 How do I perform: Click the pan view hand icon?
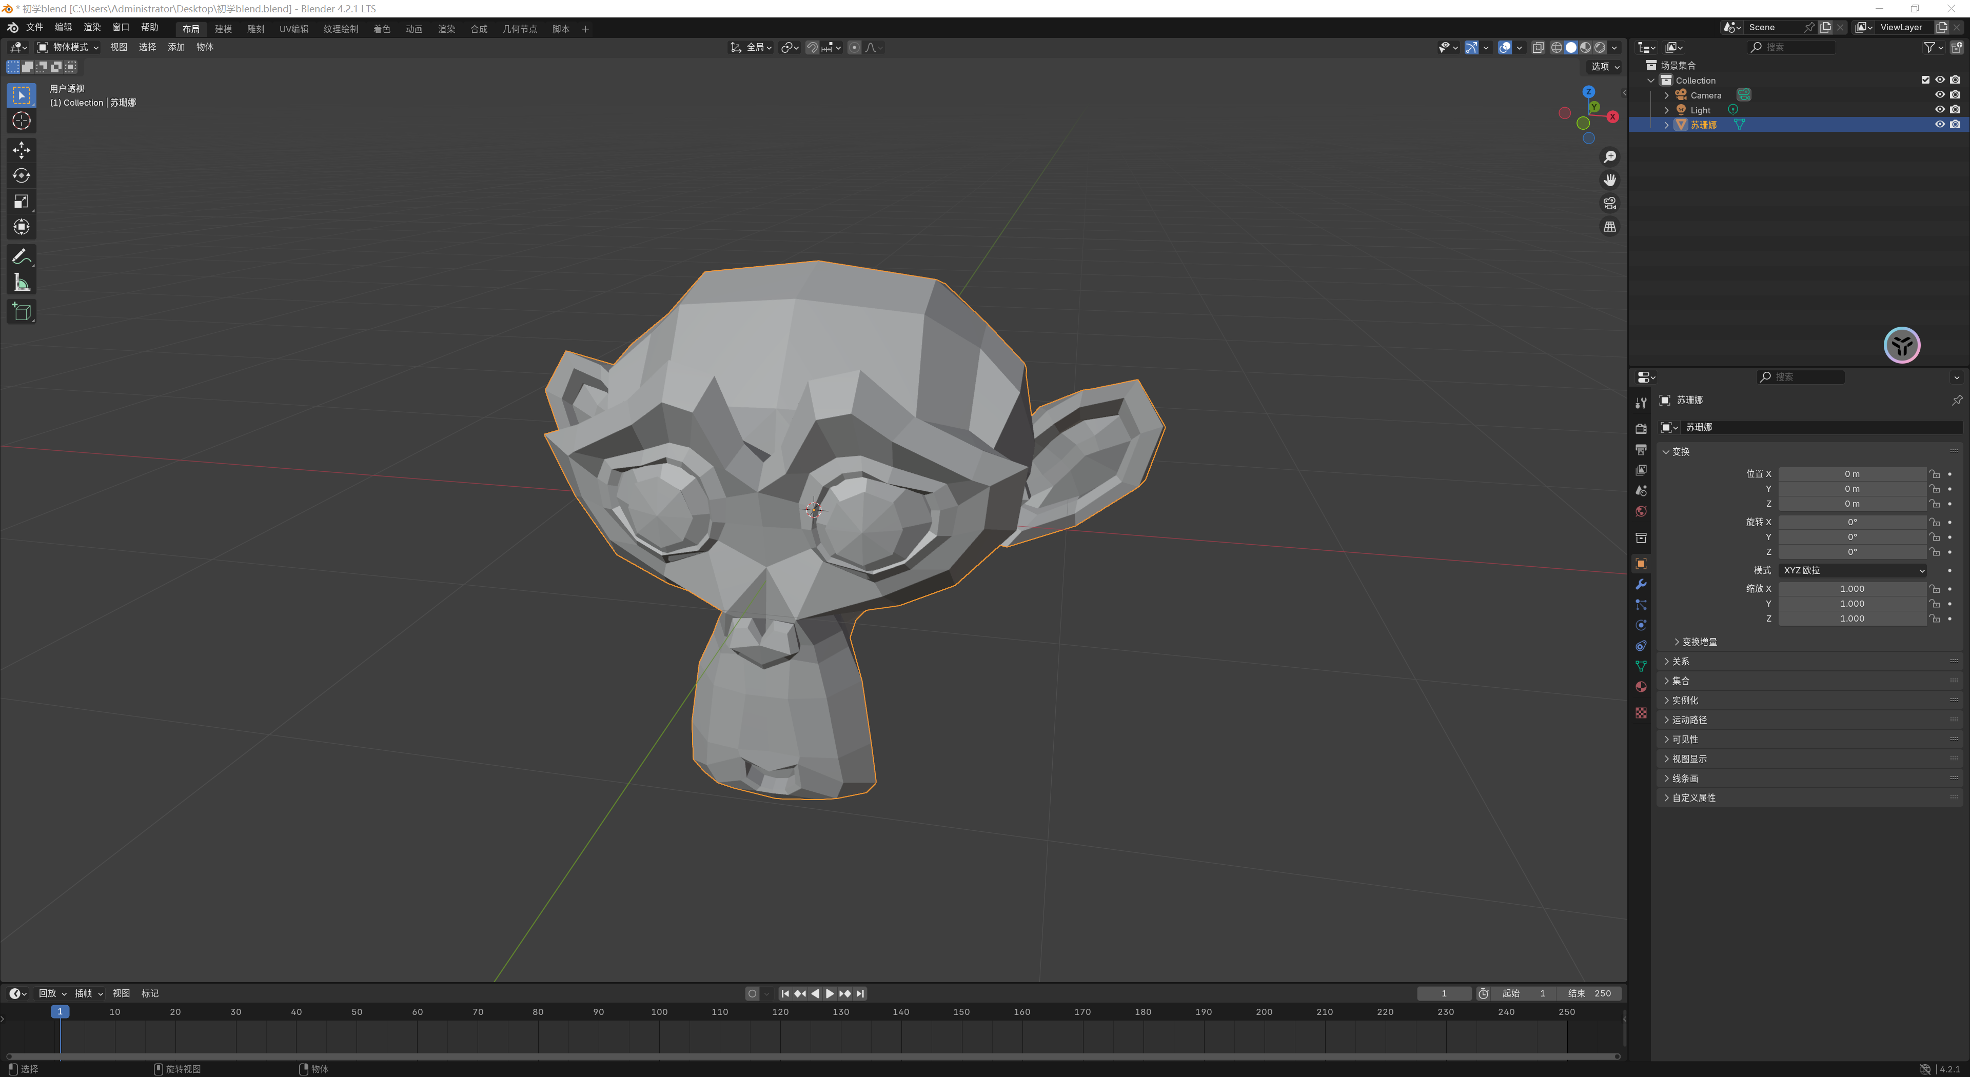click(x=1610, y=181)
